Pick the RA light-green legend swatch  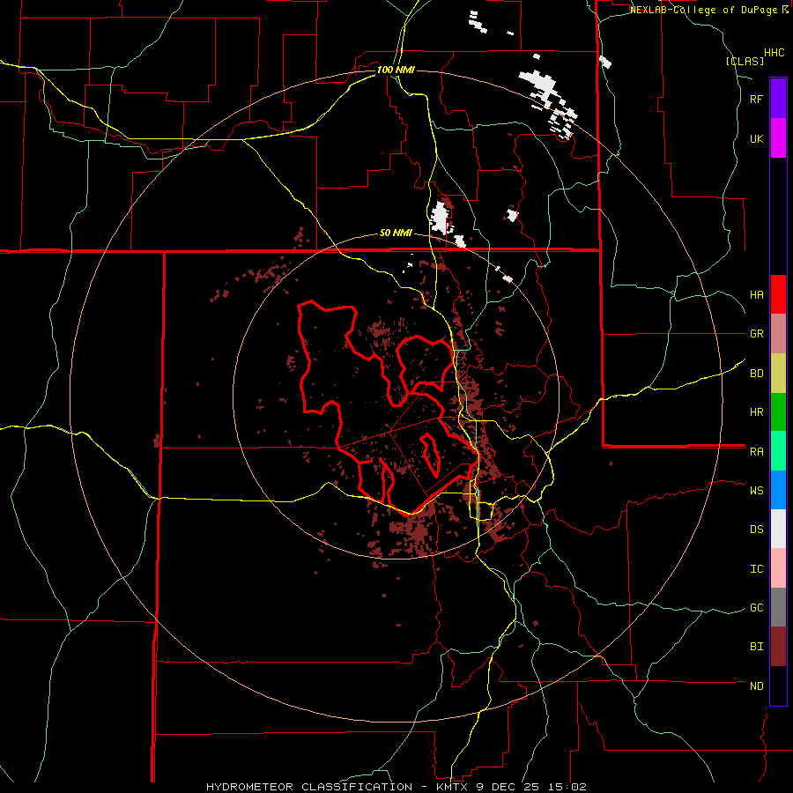point(778,451)
